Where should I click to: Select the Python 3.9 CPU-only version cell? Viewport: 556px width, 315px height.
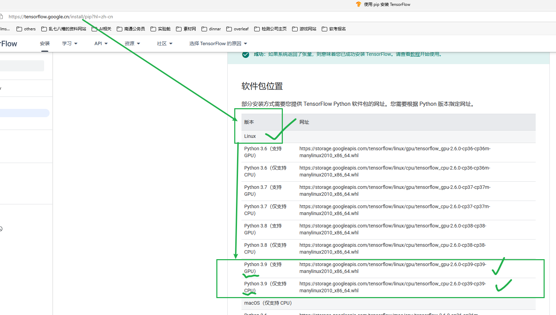click(269, 287)
